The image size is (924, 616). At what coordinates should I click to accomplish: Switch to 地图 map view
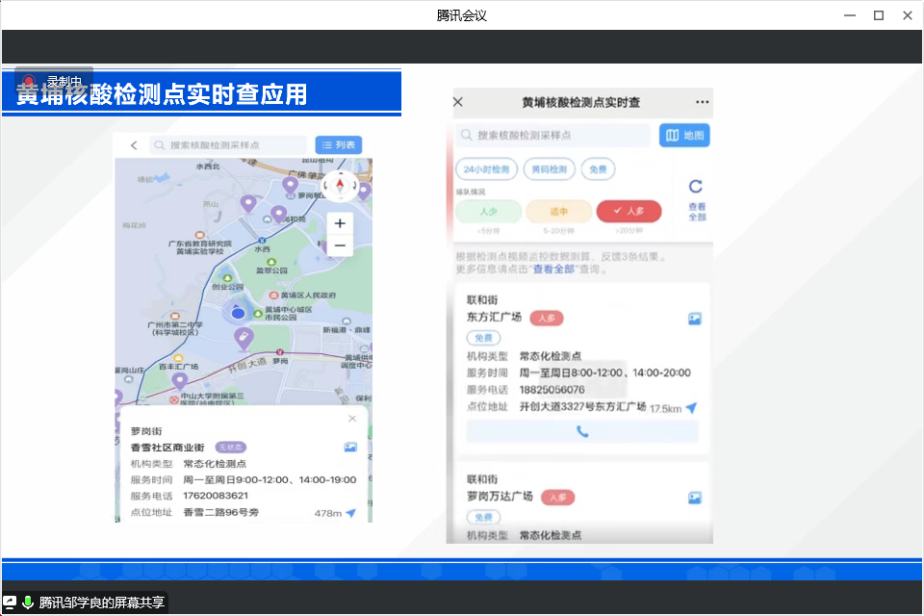pyautogui.click(x=684, y=136)
